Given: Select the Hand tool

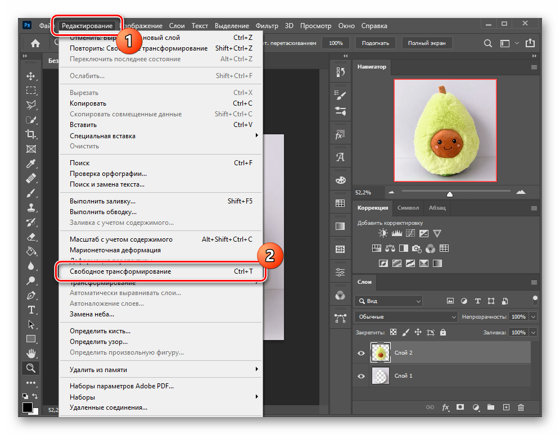Looking at the screenshot, I should point(31,354).
